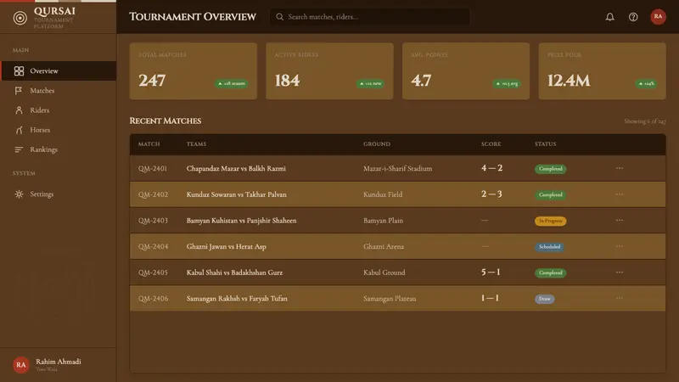Click match ID QM-2402
Screen dimensions: 679x382
(153, 194)
